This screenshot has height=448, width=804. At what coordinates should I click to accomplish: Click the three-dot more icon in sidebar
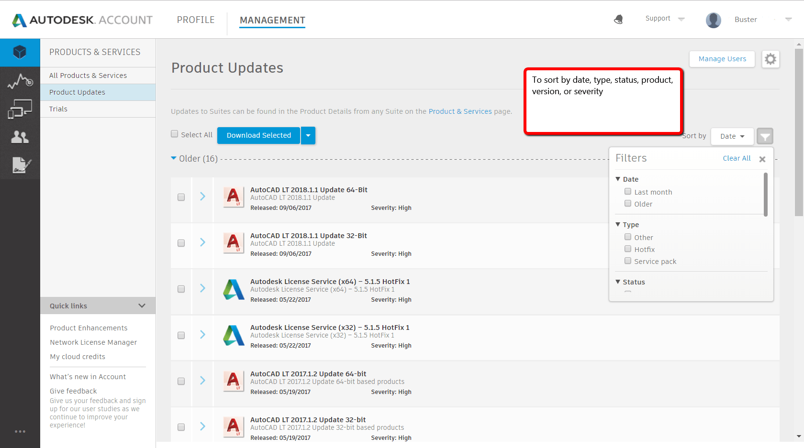tap(20, 431)
